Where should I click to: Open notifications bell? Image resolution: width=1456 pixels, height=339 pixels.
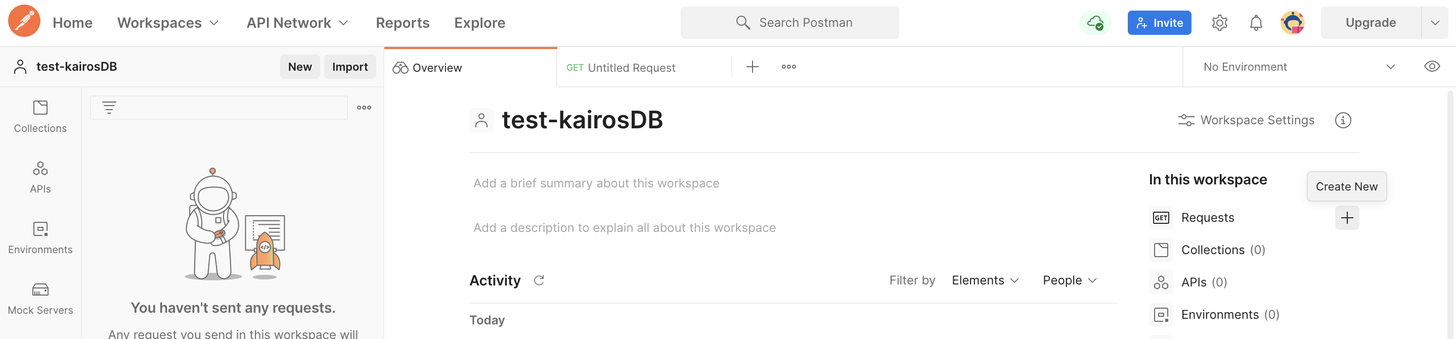tap(1255, 23)
